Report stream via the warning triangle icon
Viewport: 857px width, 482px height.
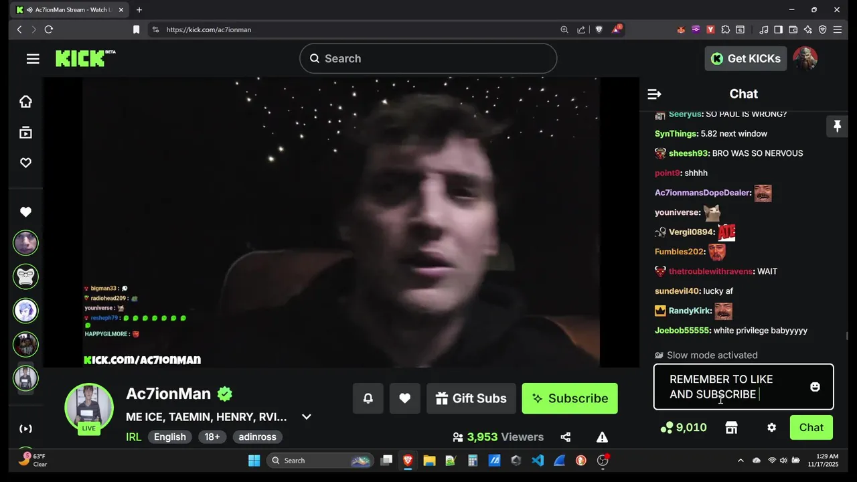[603, 437]
